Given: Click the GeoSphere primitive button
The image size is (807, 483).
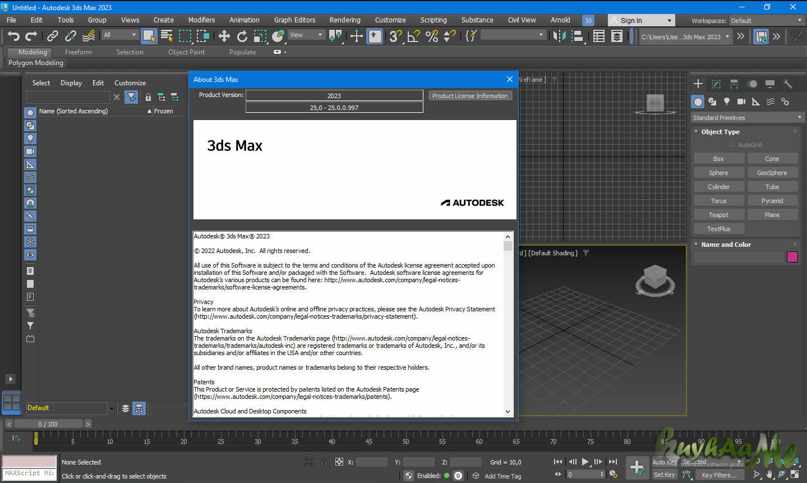Looking at the screenshot, I should pos(772,173).
